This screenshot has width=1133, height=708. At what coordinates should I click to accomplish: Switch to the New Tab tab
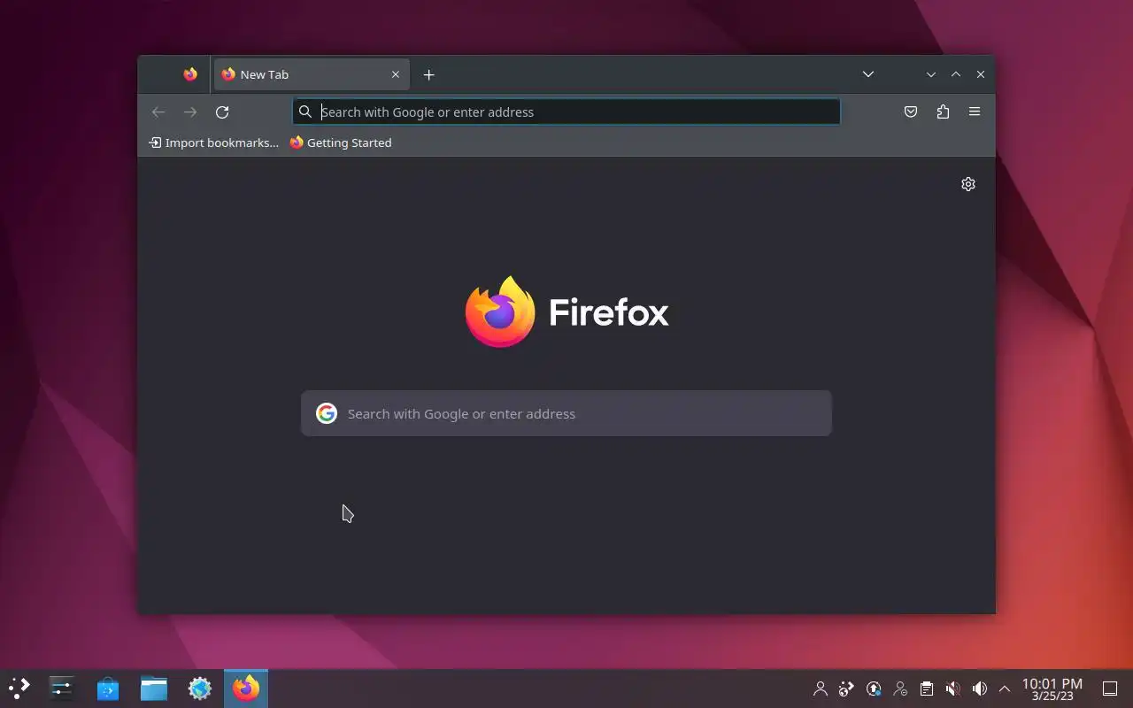311,74
